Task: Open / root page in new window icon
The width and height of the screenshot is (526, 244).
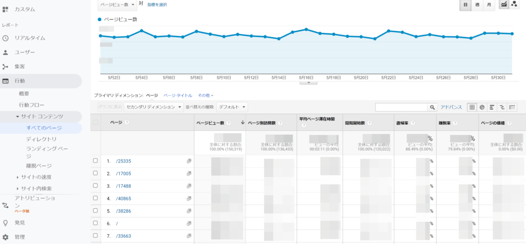Action: tap(189, 223)
